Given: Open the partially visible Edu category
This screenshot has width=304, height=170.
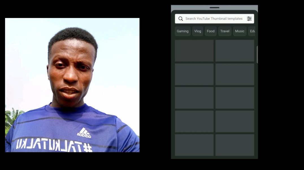Looking at the screenshot, I should pos(253,31).
